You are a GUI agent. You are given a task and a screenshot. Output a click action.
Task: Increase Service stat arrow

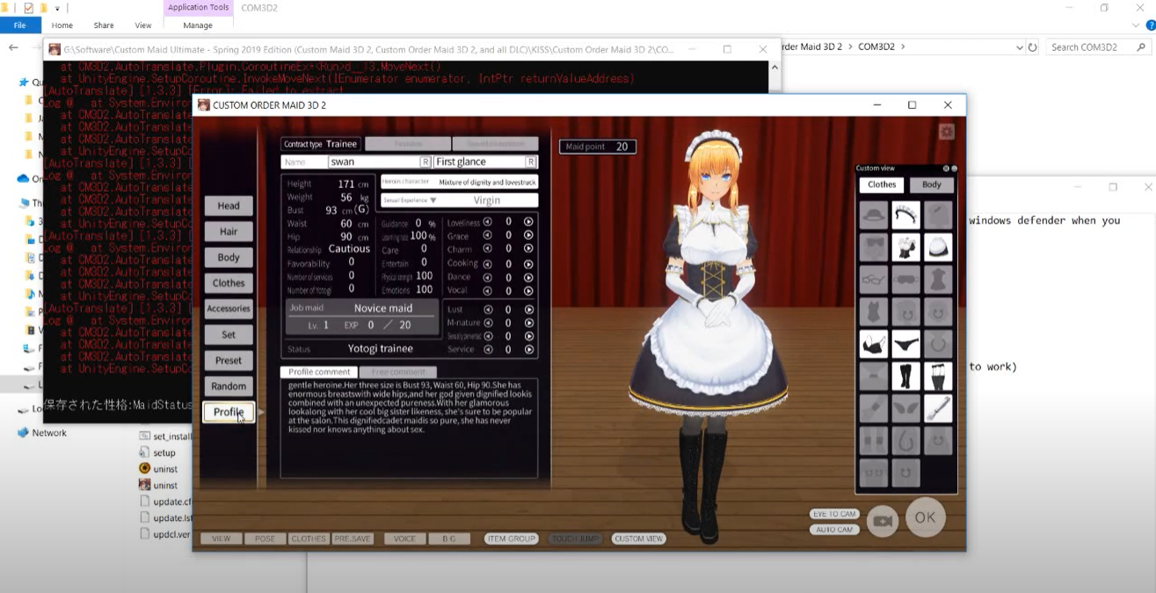528,350
